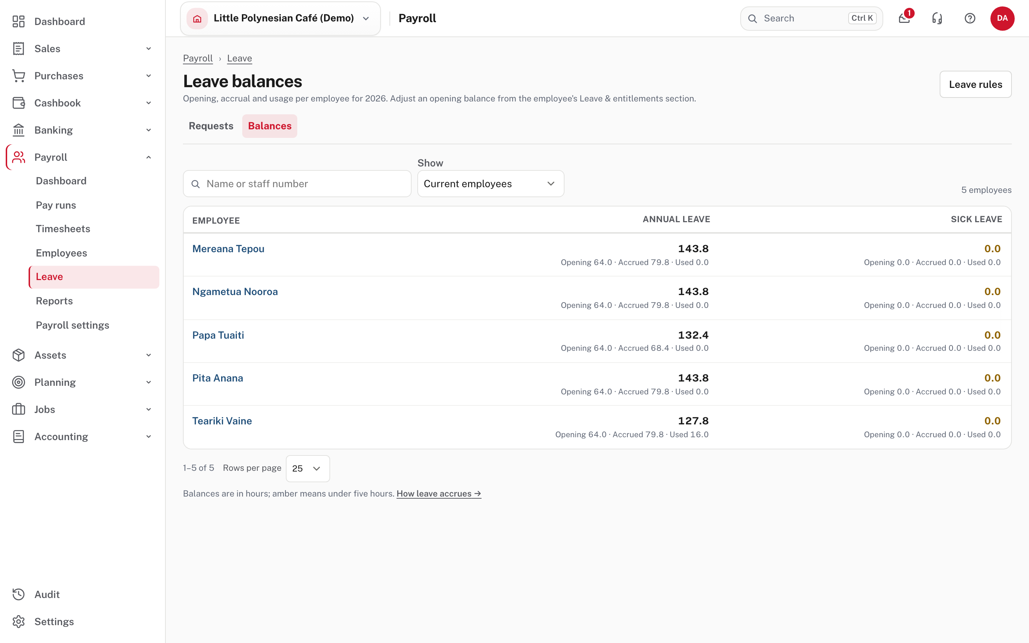Open the Dashboard grid icon in sidebar

(18, 21)
